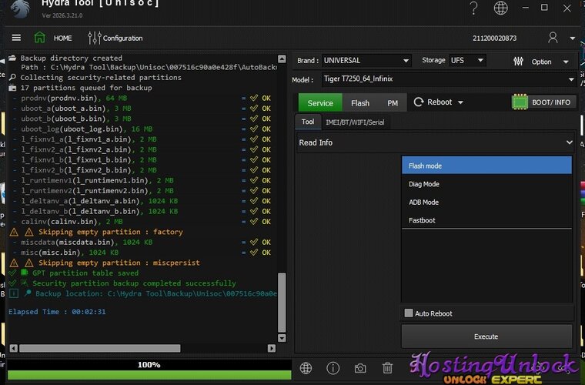Click the BOOT/ INFO button
This screenshot has width=585, height=385.
[x=543, y=102]
